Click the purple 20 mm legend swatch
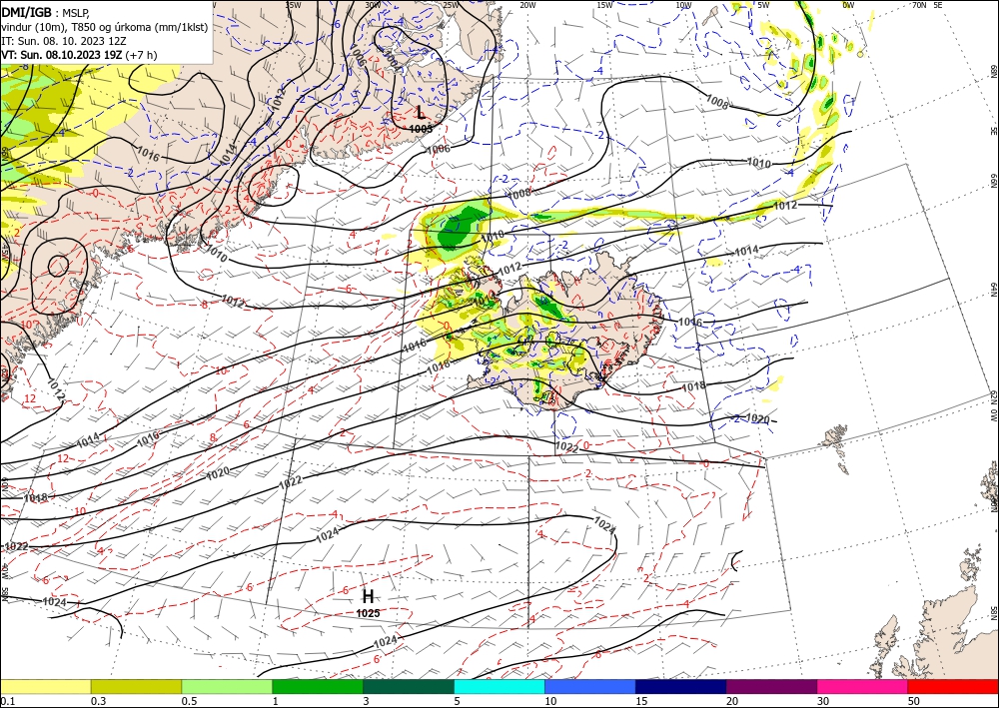Image resolution: width=999 pixels, height=708 pixels. tap(771, 687)
